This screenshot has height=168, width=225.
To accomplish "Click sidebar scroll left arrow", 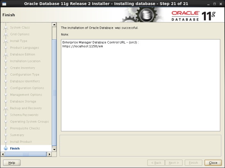I will (3, 154).
